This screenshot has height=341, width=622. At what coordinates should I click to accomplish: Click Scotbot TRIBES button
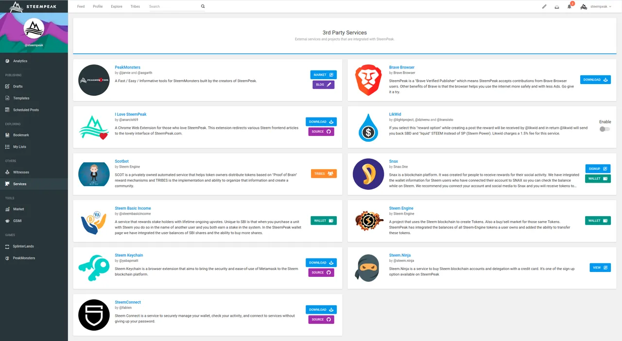(x=324, y=173)
